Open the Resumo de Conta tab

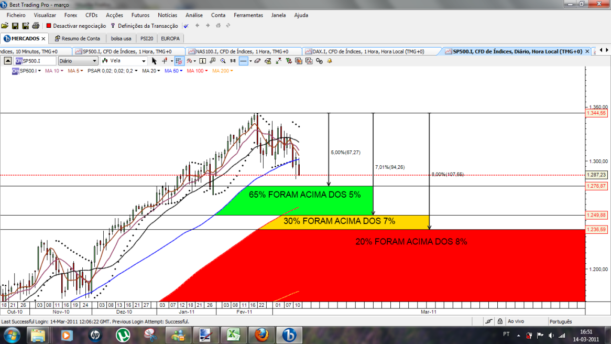click(x=78, y=39)
